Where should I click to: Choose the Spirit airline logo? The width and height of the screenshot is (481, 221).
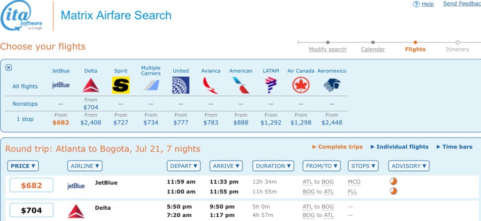tap(121, 85)
